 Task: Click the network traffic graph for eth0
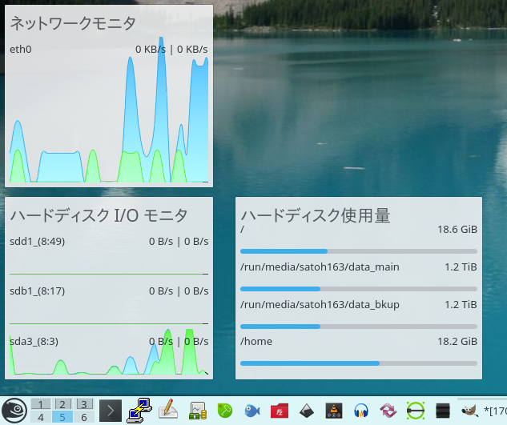tap(109, 110)
